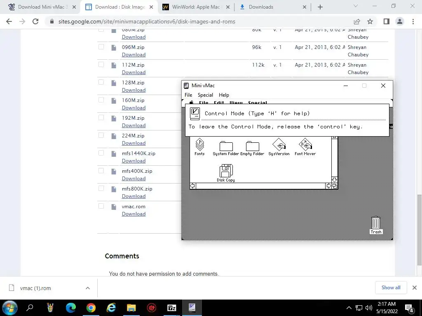Click the browser page vertical scrollbar
The height and width of the screenshot is (316, 422).
coord(419,230)
